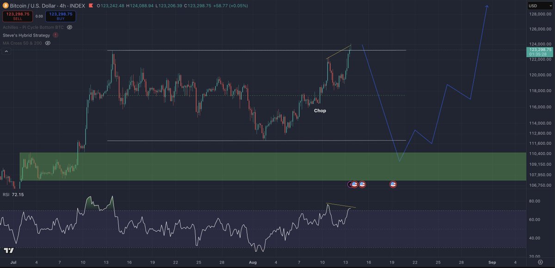This screenshot has width=555, height=268.
Task: Open US flag event marker just before 16th
Action: [x=362, y=184]
